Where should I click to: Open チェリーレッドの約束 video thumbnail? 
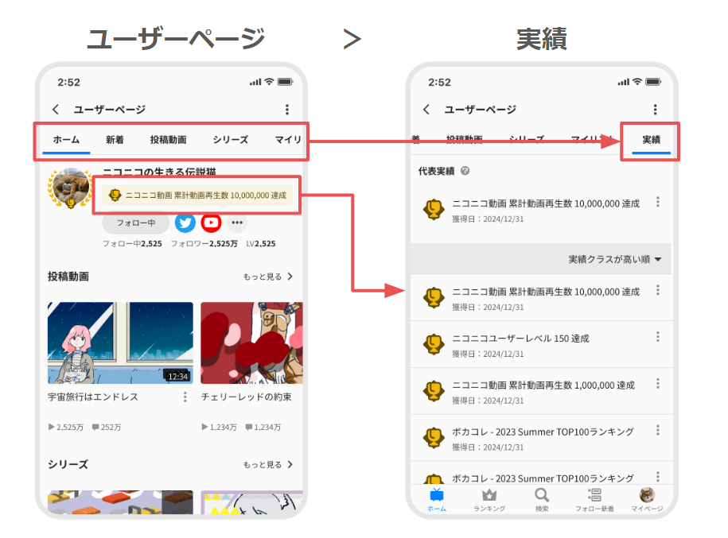click(x=251, y=343)
